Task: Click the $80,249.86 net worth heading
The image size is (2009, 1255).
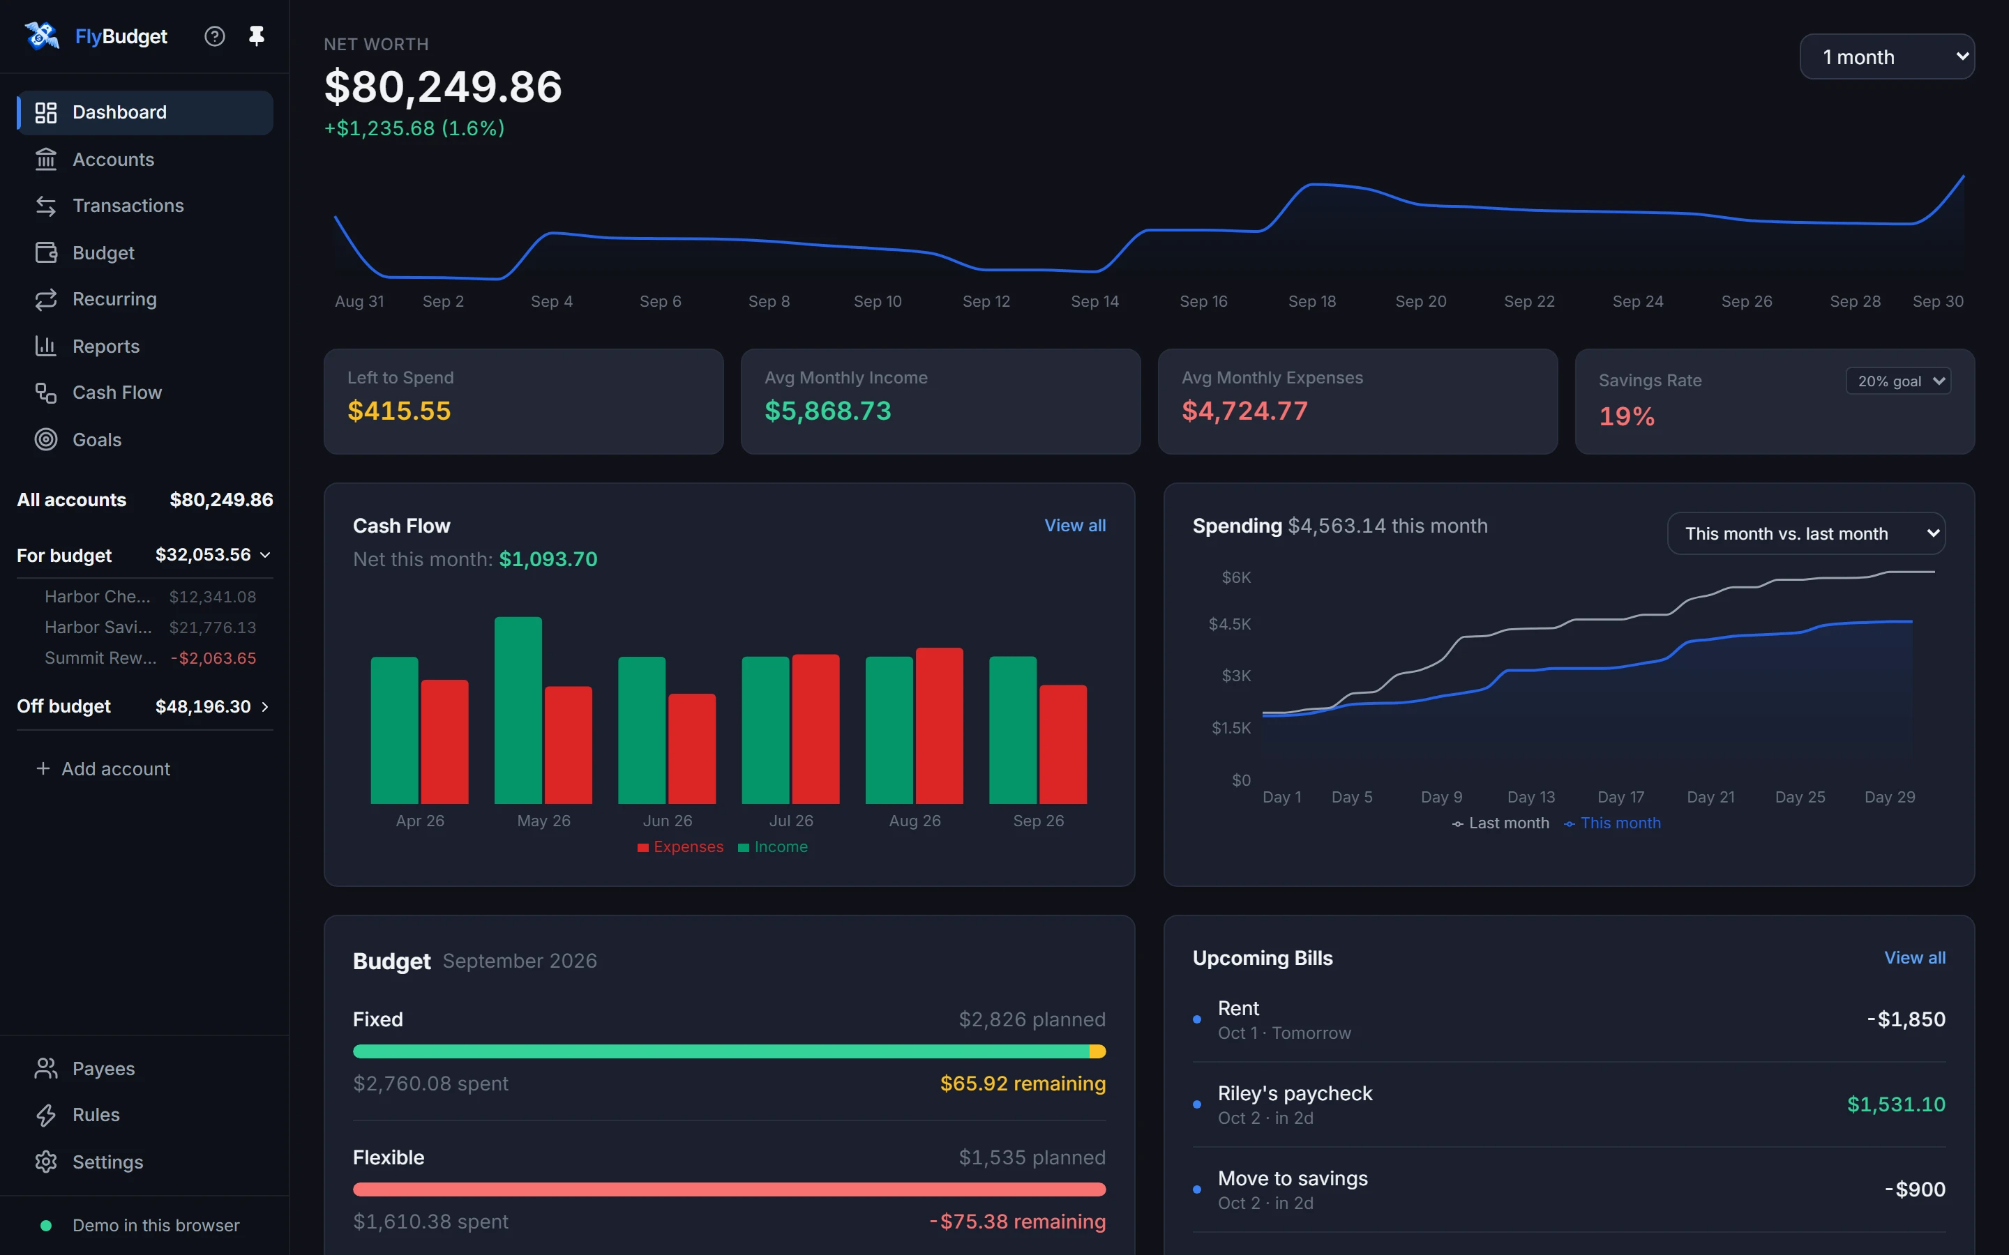Action: coord(444,86)
